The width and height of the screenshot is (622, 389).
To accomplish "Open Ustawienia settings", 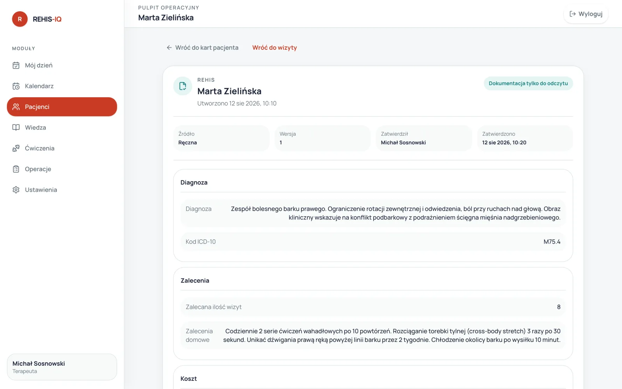I will [62, 190].
